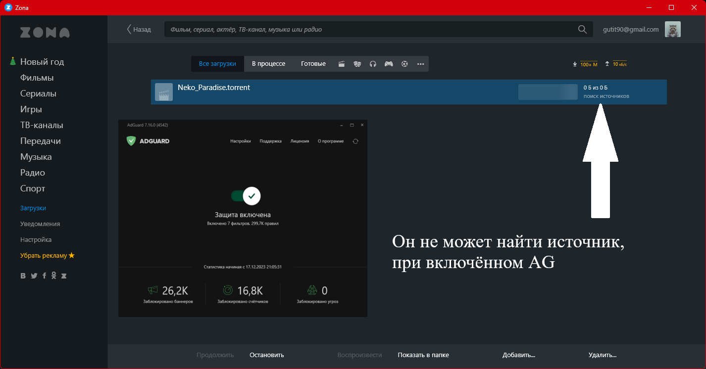Click the sports ball filter icon
This screenshot has height=369, width=706.
404,63
